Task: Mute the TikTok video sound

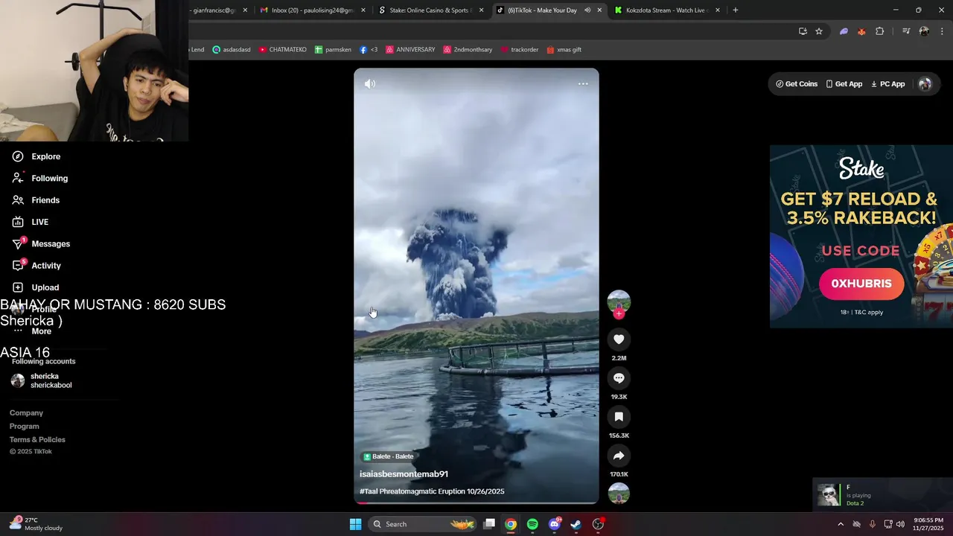Action: coord(370,84)
